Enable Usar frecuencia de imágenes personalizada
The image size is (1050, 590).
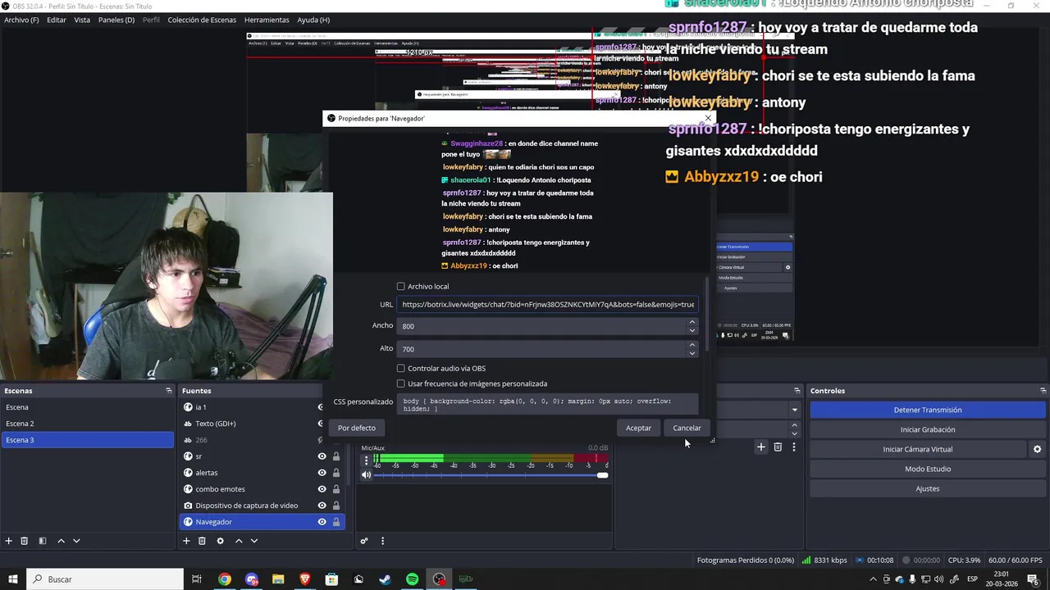401,383
